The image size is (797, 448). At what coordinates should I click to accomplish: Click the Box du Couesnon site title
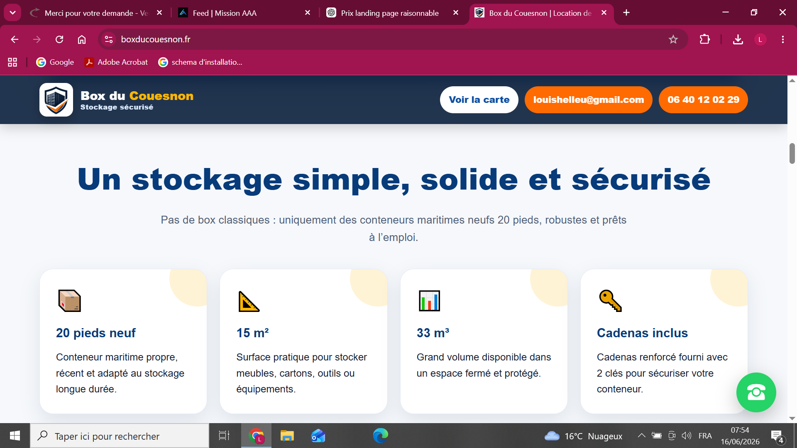pos(137,96)
